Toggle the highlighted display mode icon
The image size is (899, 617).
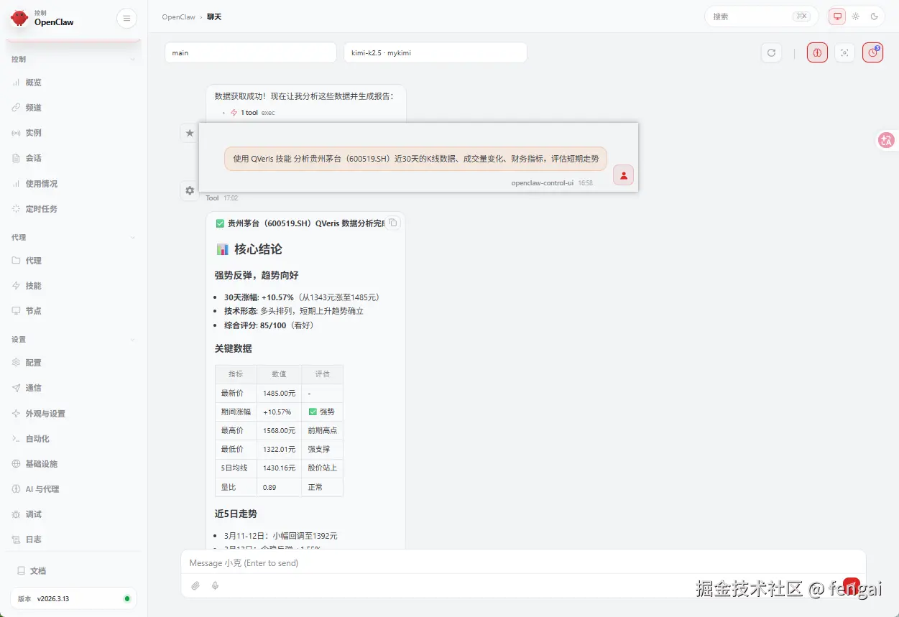click(x=836, y=16)
